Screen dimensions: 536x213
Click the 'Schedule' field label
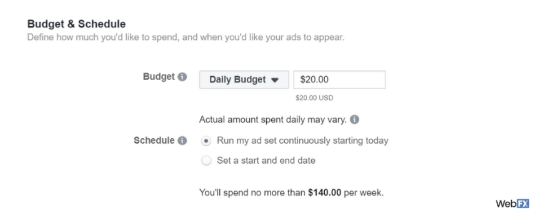point(153,141)
